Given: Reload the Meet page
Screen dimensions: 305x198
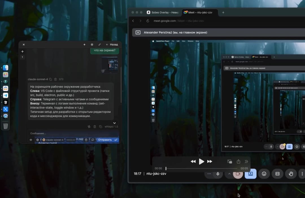Looking at the screenshot, I should (x=148, y=21).
